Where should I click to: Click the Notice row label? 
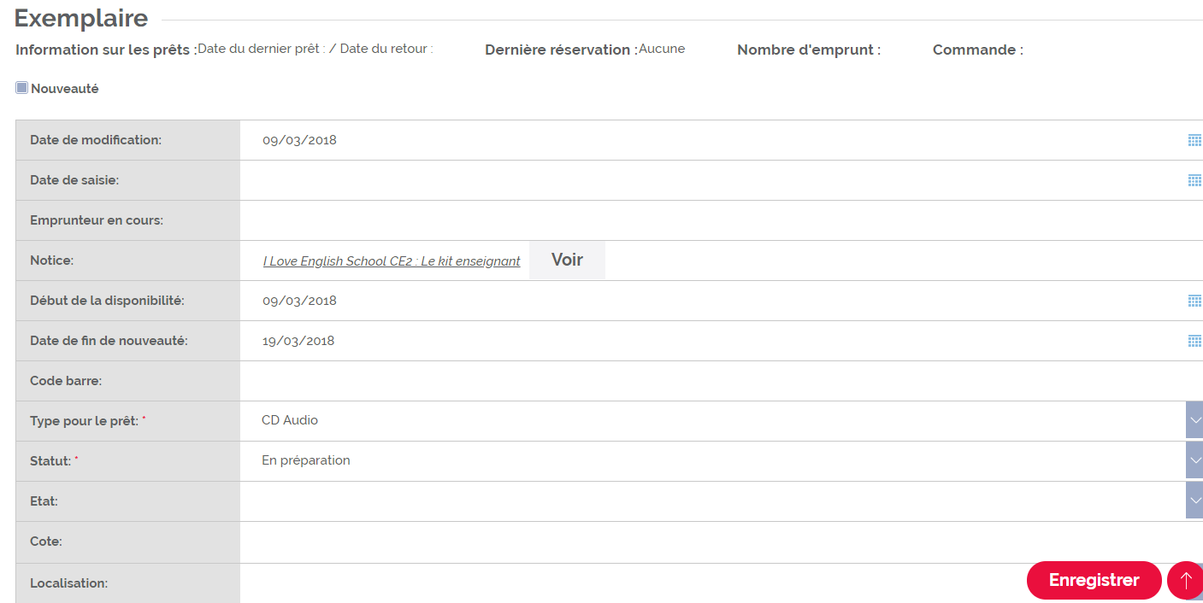[52, 261]
